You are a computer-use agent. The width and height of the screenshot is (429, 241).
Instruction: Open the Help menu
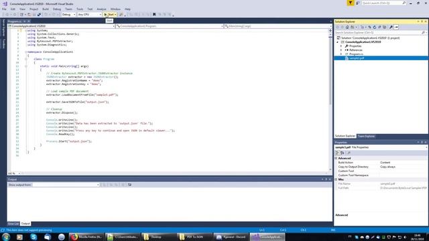point(127,9)
